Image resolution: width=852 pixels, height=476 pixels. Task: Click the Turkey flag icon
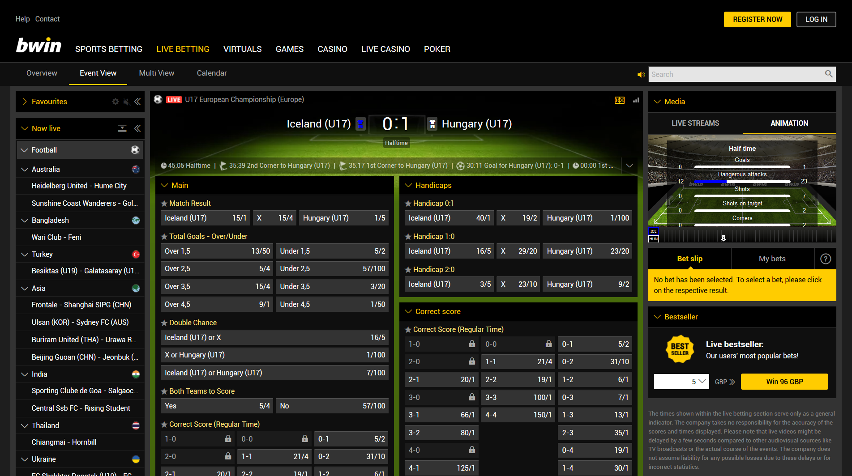136,254
